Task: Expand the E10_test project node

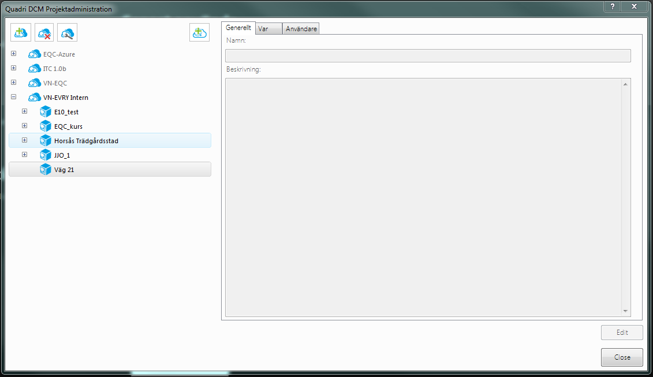Action: [x=25, y=111]
